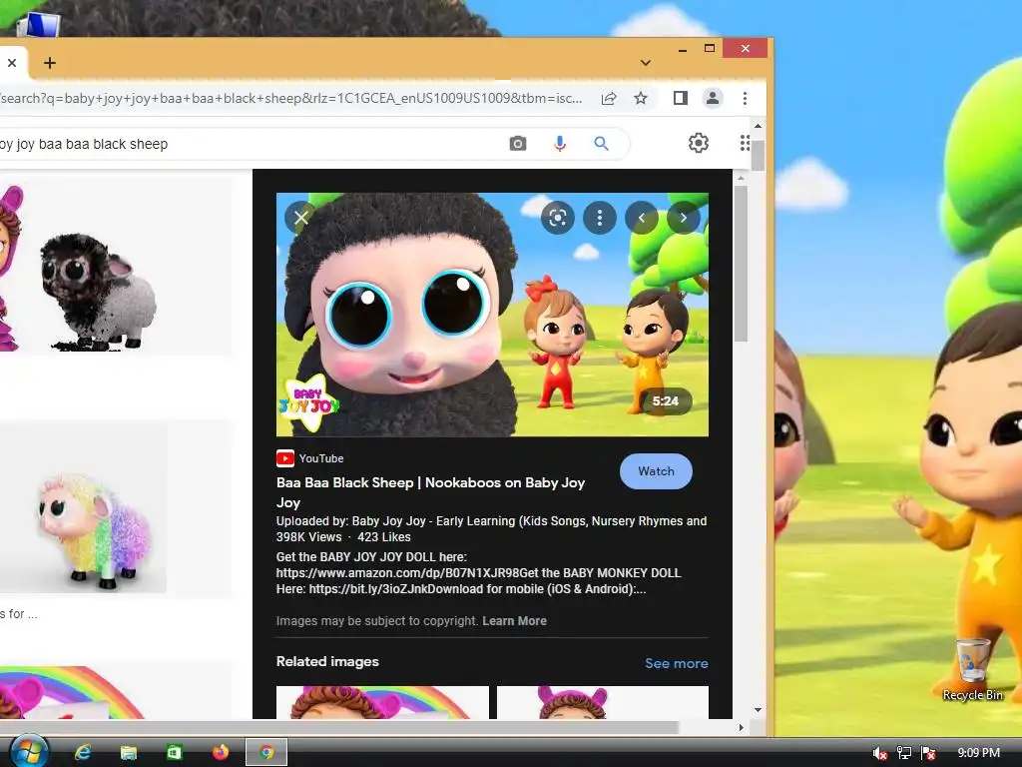Open network status tray icon

pos(904,753)
